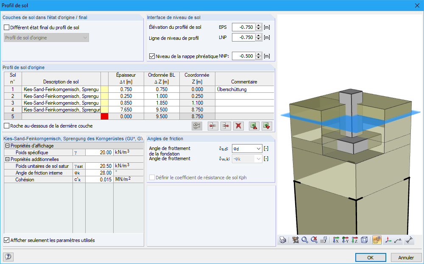Select the 'Überschüttung' comment cell
Image resolution: width=424 pixels, height=264 pixels.
245,89
